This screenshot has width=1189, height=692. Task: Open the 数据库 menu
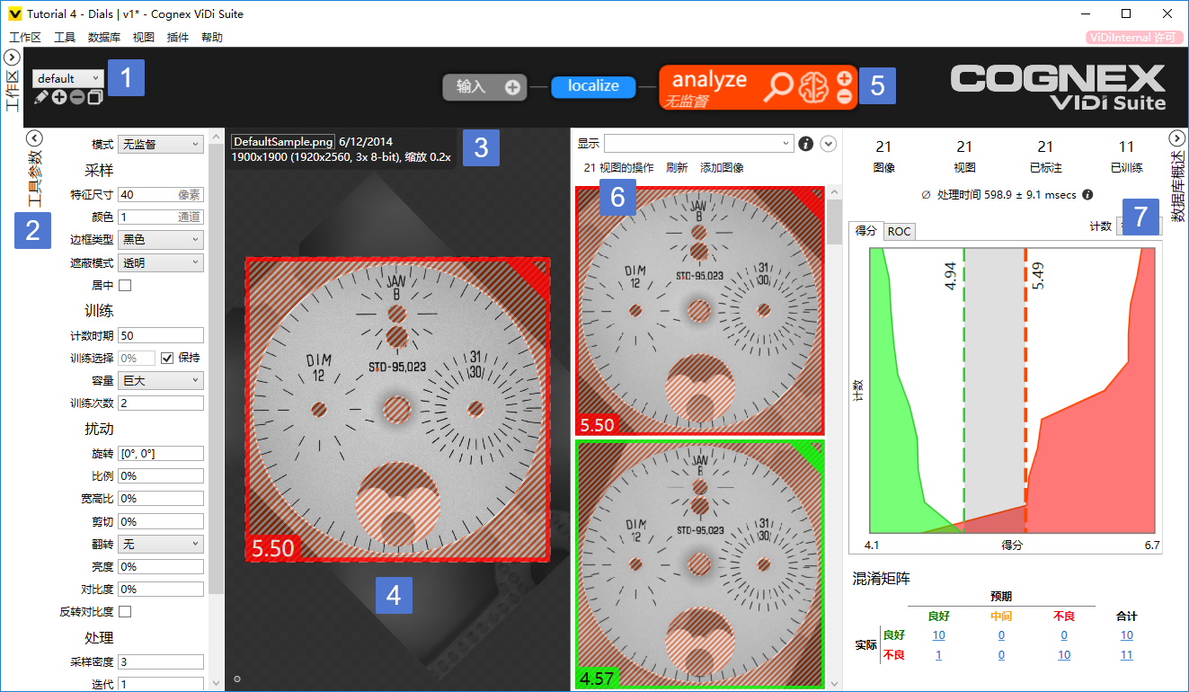pyautogui.click(x=104, y=38)
